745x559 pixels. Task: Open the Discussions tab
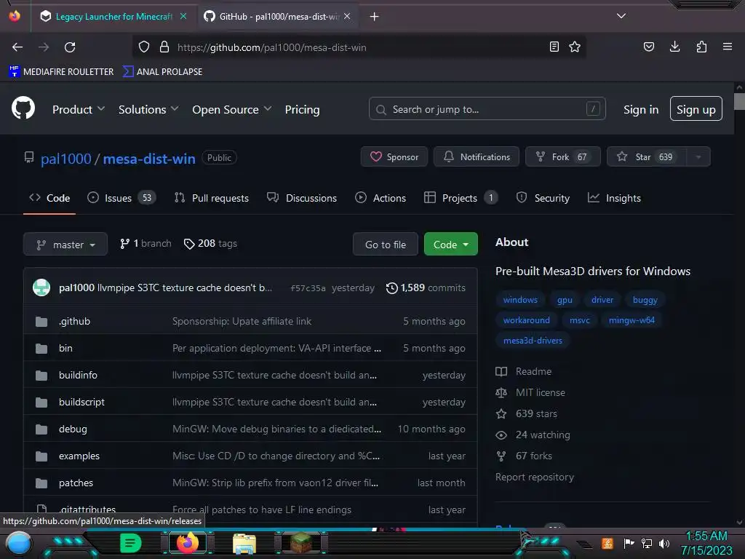click(x=302, y=198)
